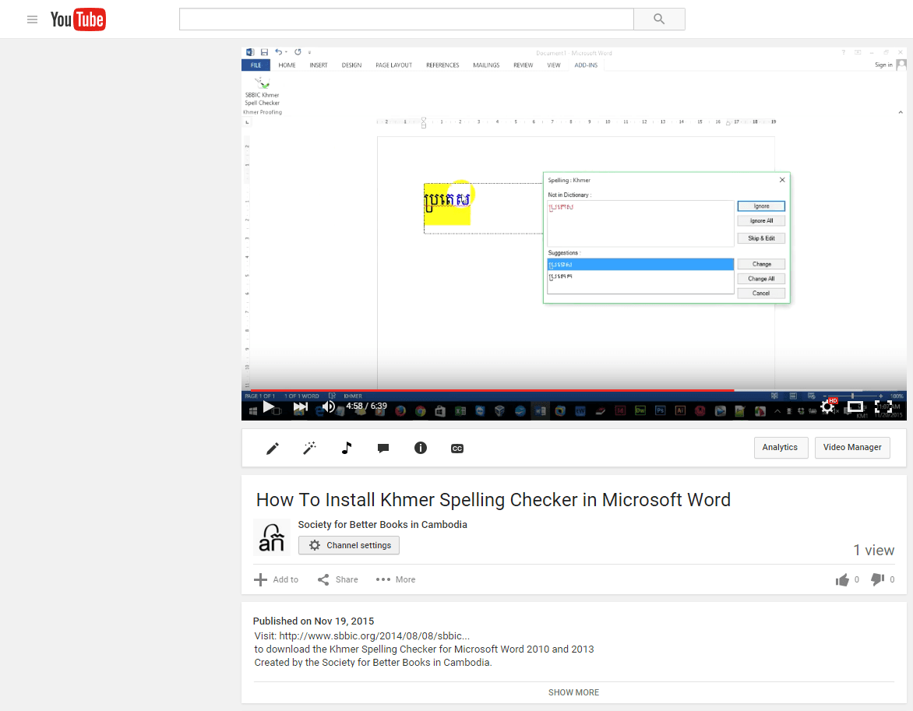Launch SBBIC Khmer Spell Checker icon

coord(262,92)
